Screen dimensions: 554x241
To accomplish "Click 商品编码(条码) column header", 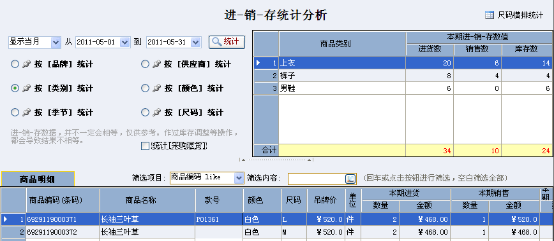I will click(x=63, y=200).
